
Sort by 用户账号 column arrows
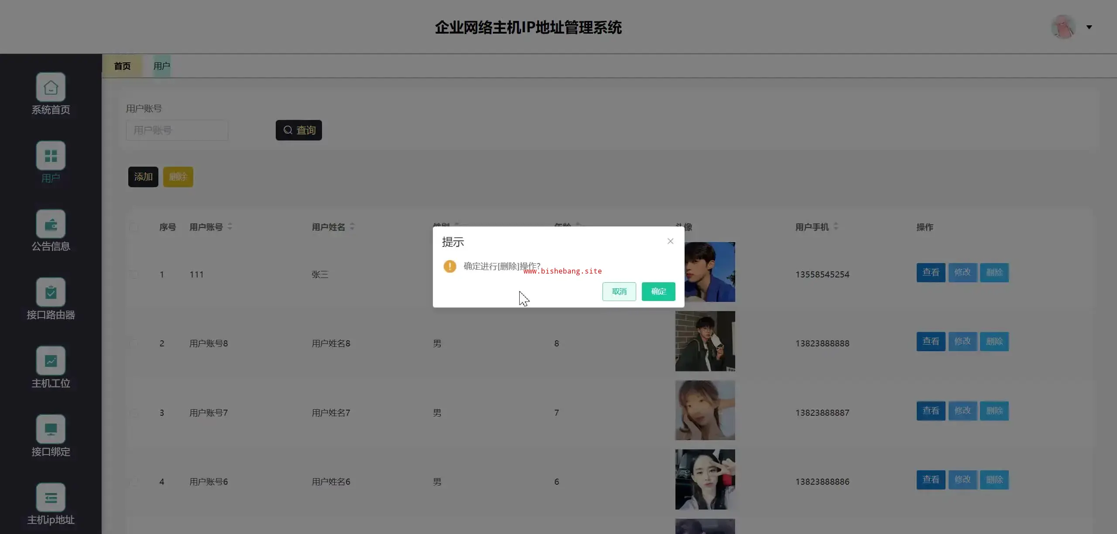click(230, 226)
